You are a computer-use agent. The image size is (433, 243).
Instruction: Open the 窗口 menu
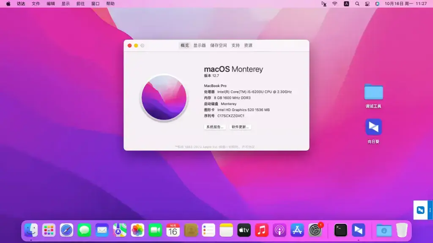(96, 3)
